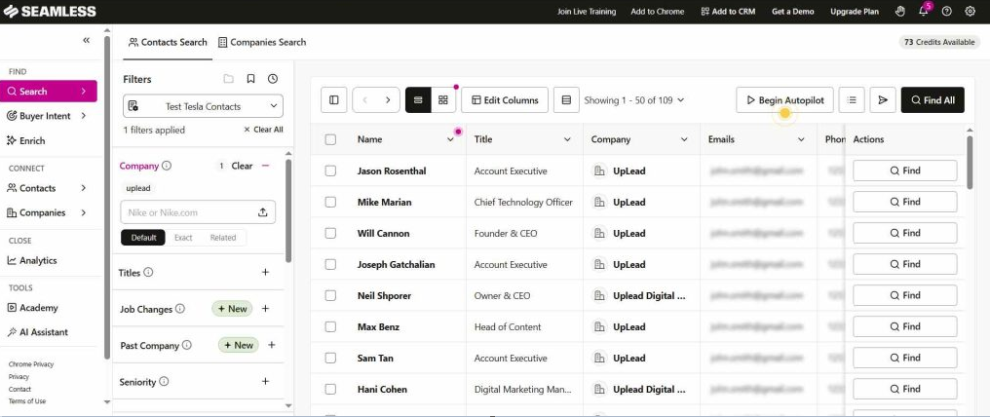Open the Test Tesla Contacts saved filter dropdown
Screen dimensions: 990x417
tap(203, 106)
